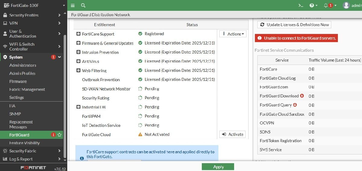The width and height of the screenshot is (362, 171).
Task: Click the FortiGuard Query red status icon
Action: [x=295, y=105]
